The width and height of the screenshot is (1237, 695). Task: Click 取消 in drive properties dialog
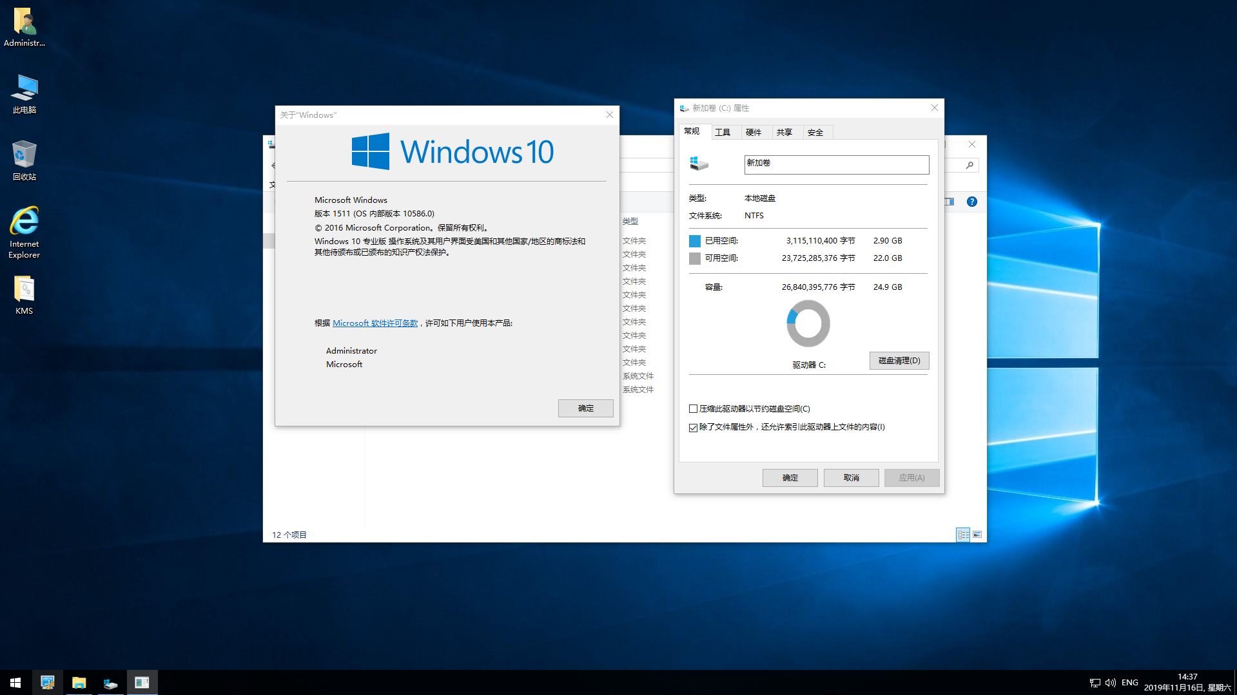click(851, 478)
